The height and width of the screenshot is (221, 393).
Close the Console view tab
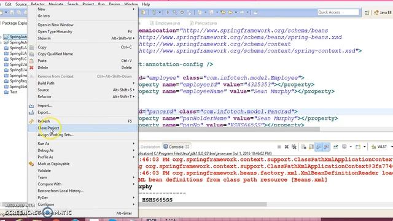coord(187,147)
